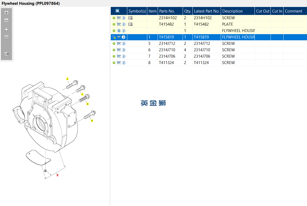
Task: Zoom in on the diagram with plus icon
Action: point(6,13)
